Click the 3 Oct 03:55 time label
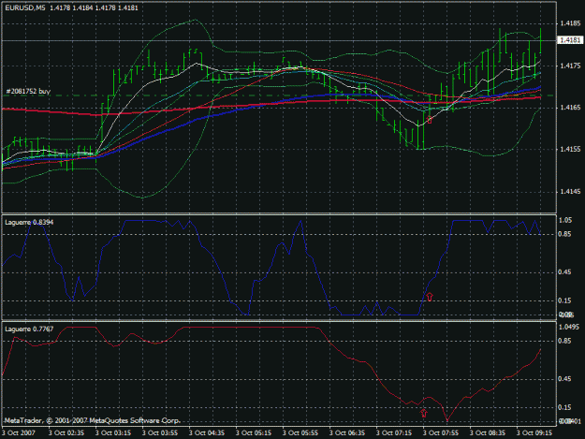 pos(160,432)
